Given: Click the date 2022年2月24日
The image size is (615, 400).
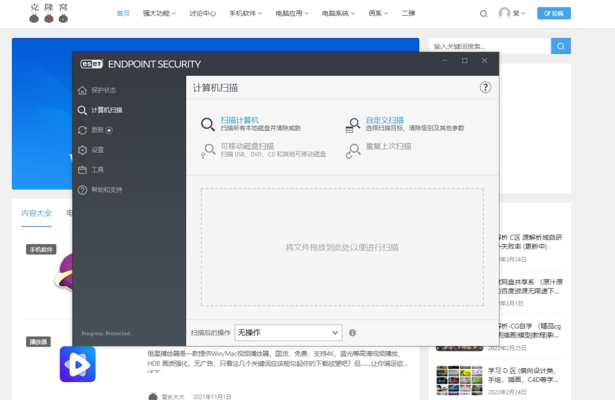Looking at the screenshot, I should click(507, 392).
